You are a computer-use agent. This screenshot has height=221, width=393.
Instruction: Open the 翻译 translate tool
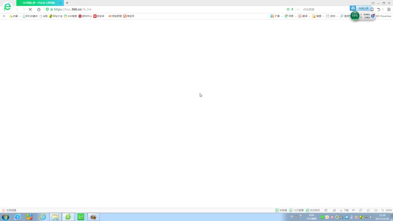[303, 16]
